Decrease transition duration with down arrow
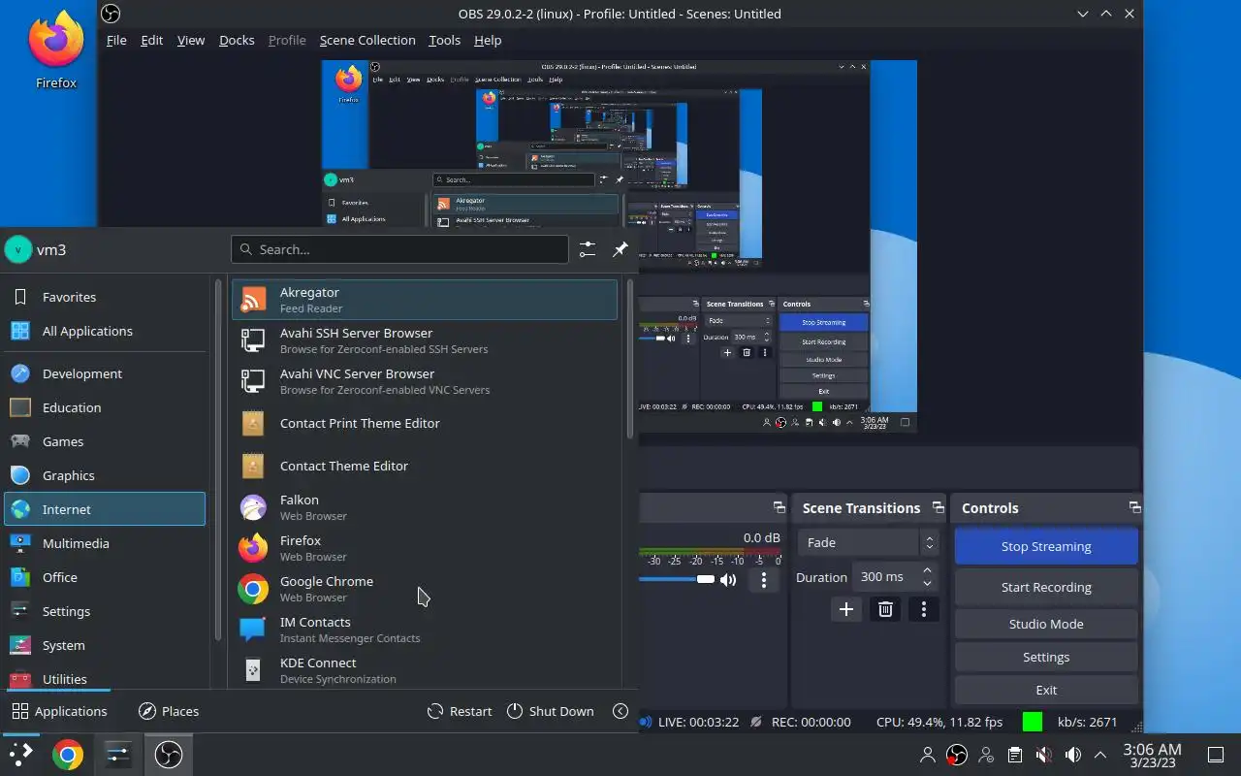This screenshot has height=776, width=1241. pos(928,583)
